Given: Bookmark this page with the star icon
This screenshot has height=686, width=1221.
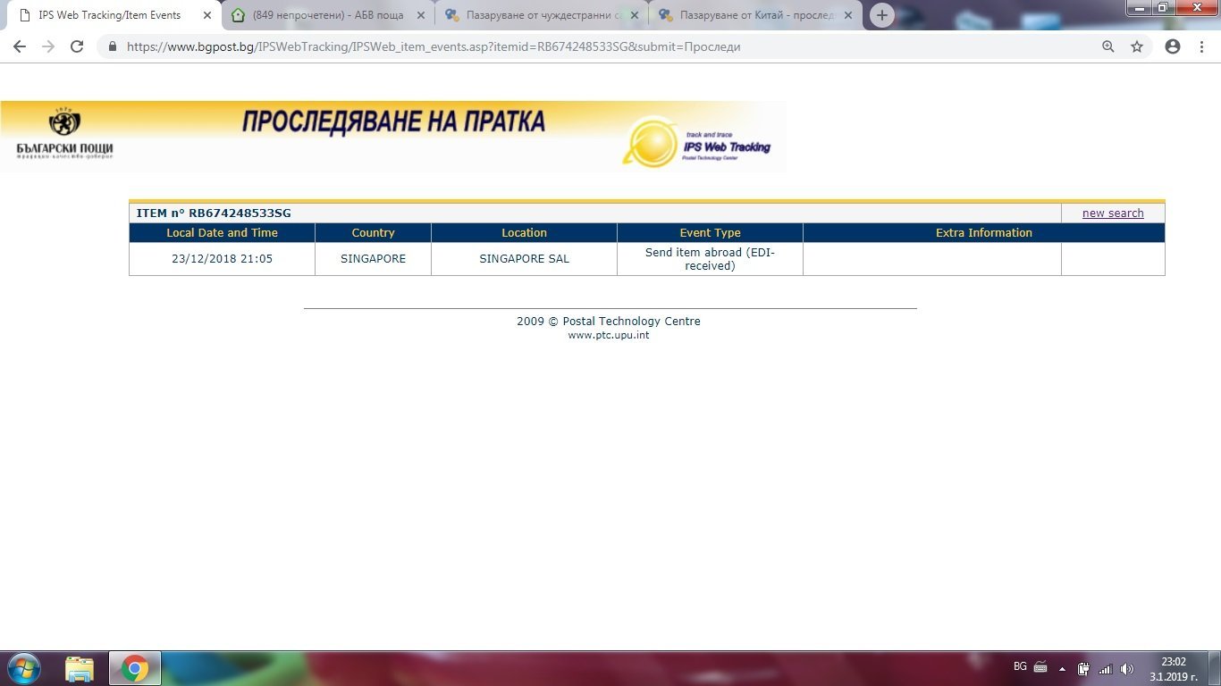Looking at the screenshot, I should point(1137,46).
